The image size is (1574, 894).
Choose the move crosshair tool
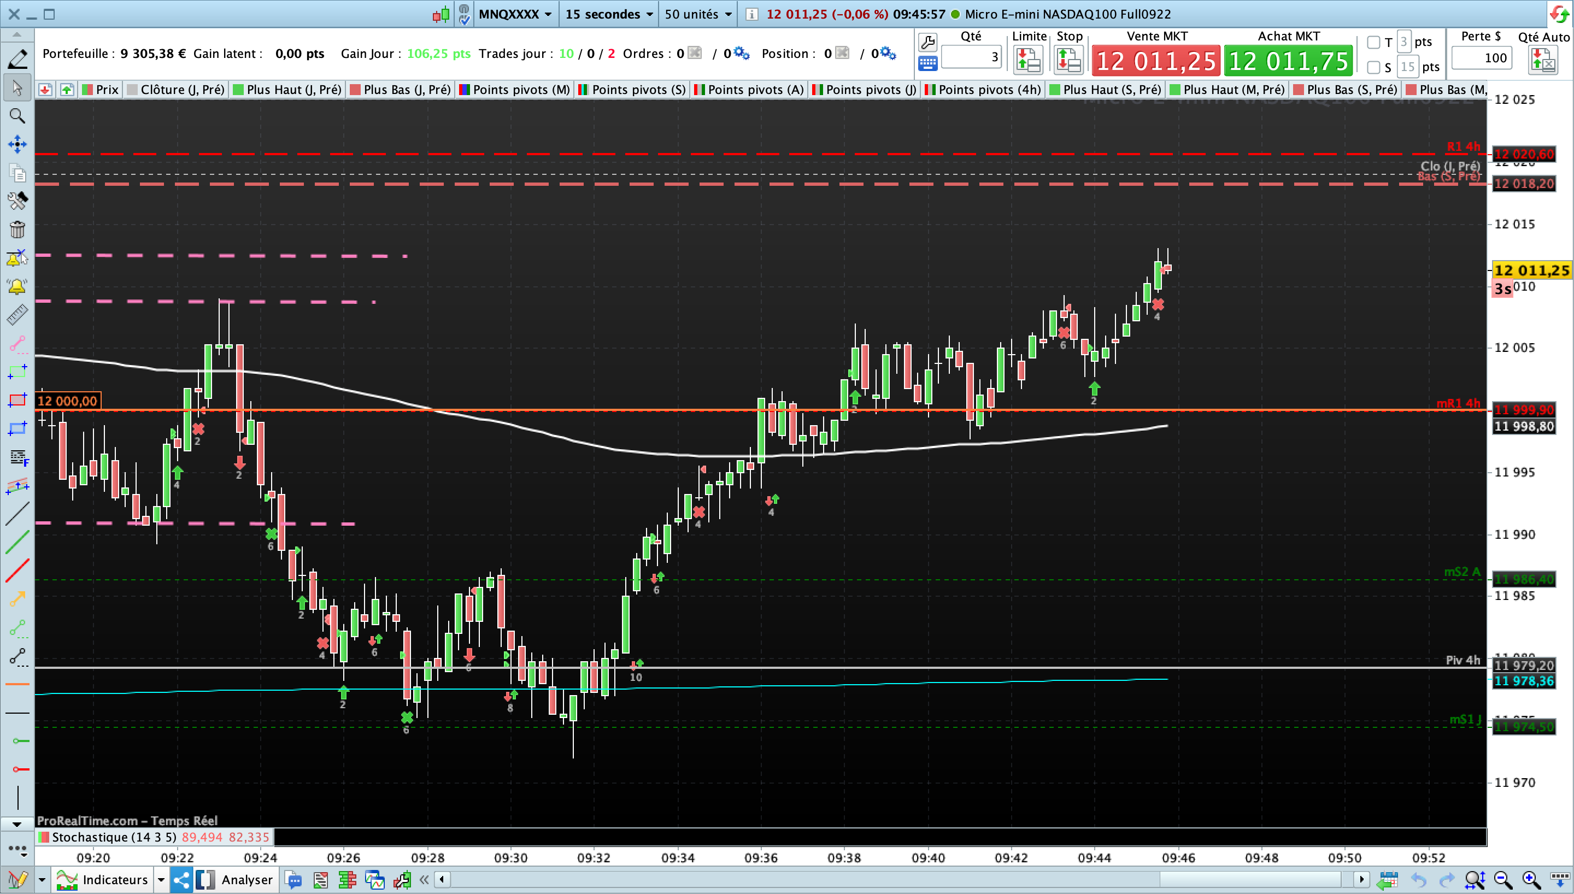point(17,144)
